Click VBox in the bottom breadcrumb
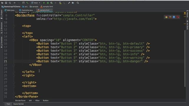The image size is (189, 106). tap(37, 100)
